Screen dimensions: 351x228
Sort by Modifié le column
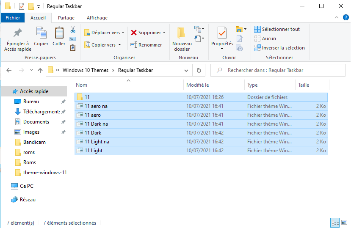coord(214,85)
